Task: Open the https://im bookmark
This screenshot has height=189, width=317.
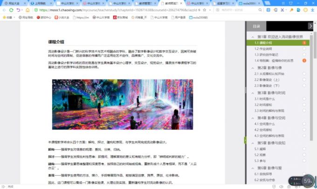Action: 81,18
